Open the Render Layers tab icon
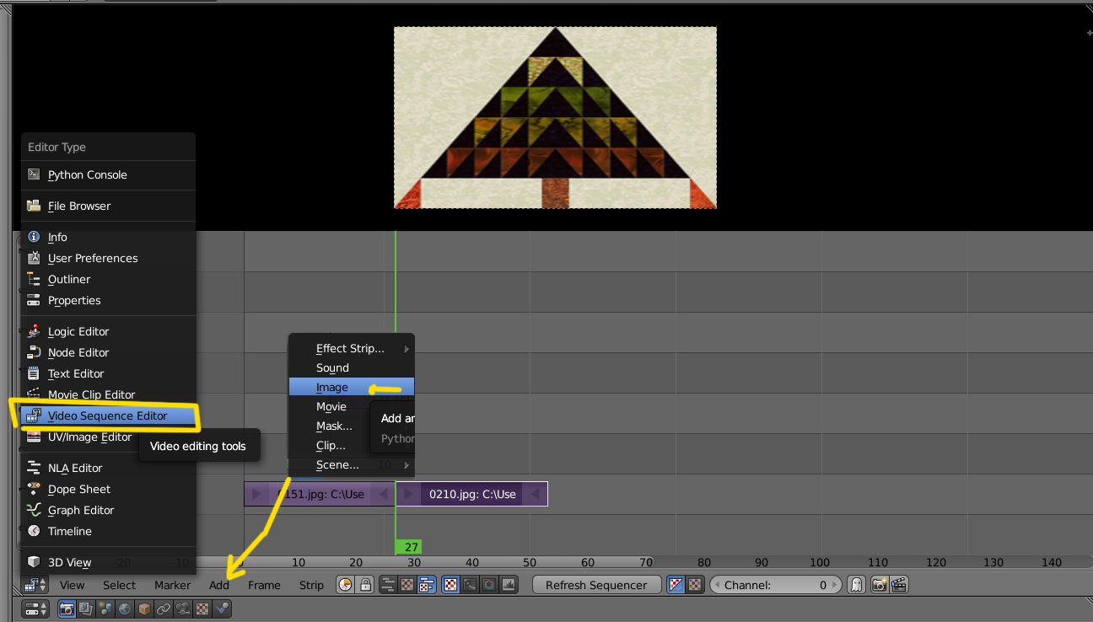This screenshot has height=622, width=1093. pos(86,609)
